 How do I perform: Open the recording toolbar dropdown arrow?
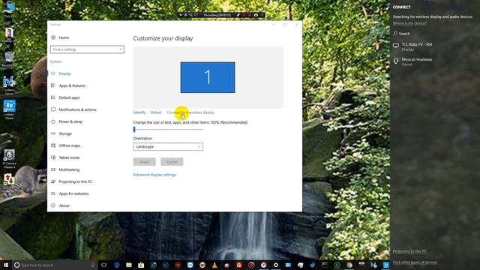[181, 15]
